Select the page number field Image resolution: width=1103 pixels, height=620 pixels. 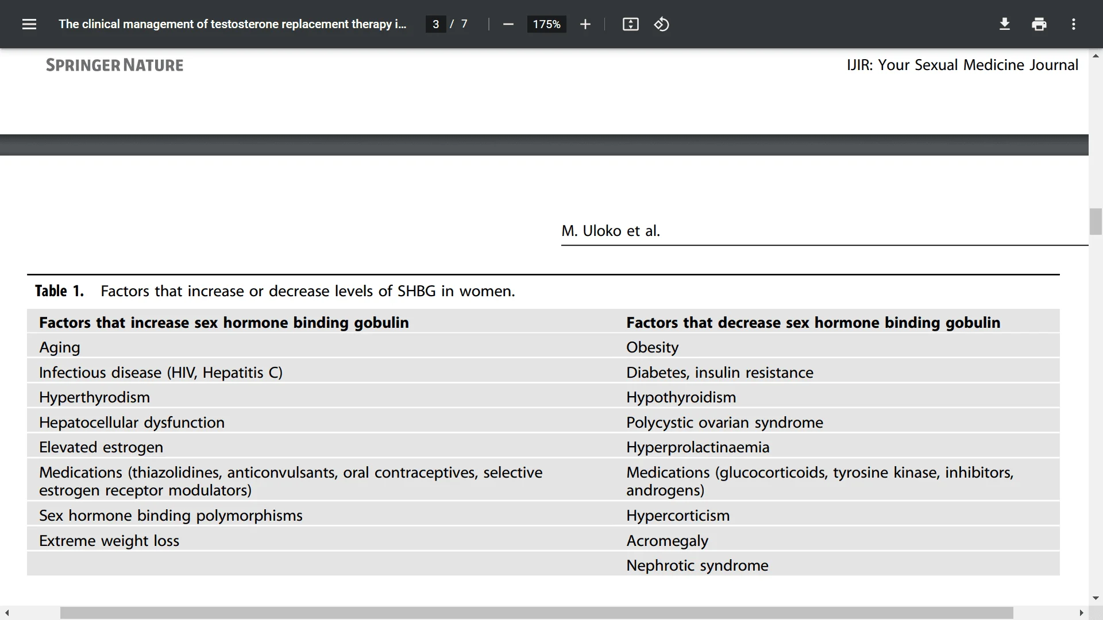tap(435, 24)
